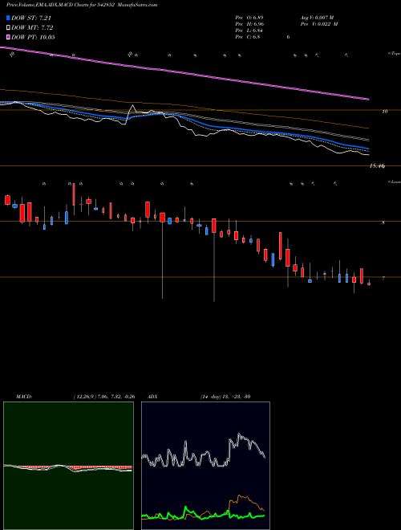This screenshot has height=530, width=401.
Task: Click the magenta long-term trend line
Action: [184, 73]
